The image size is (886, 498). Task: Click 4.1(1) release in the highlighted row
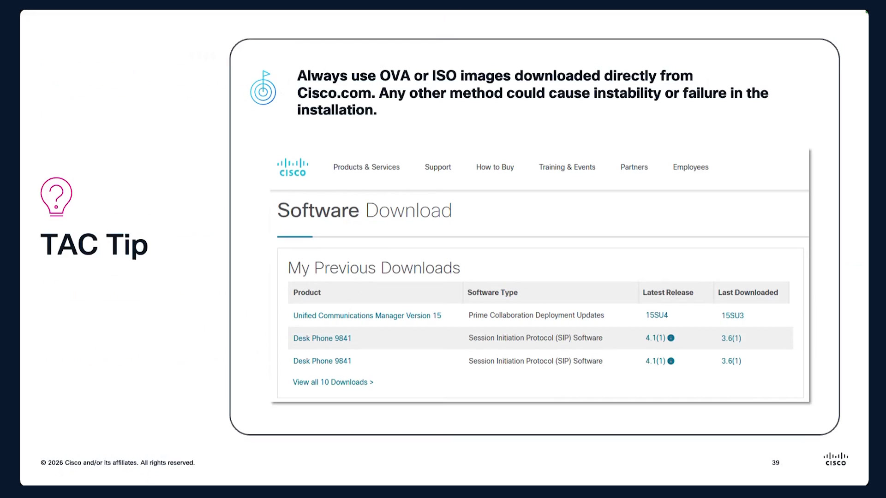655,338
